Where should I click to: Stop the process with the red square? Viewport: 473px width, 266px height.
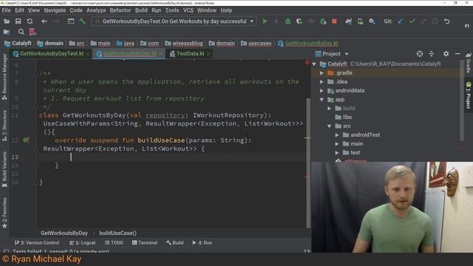point(334,21)
